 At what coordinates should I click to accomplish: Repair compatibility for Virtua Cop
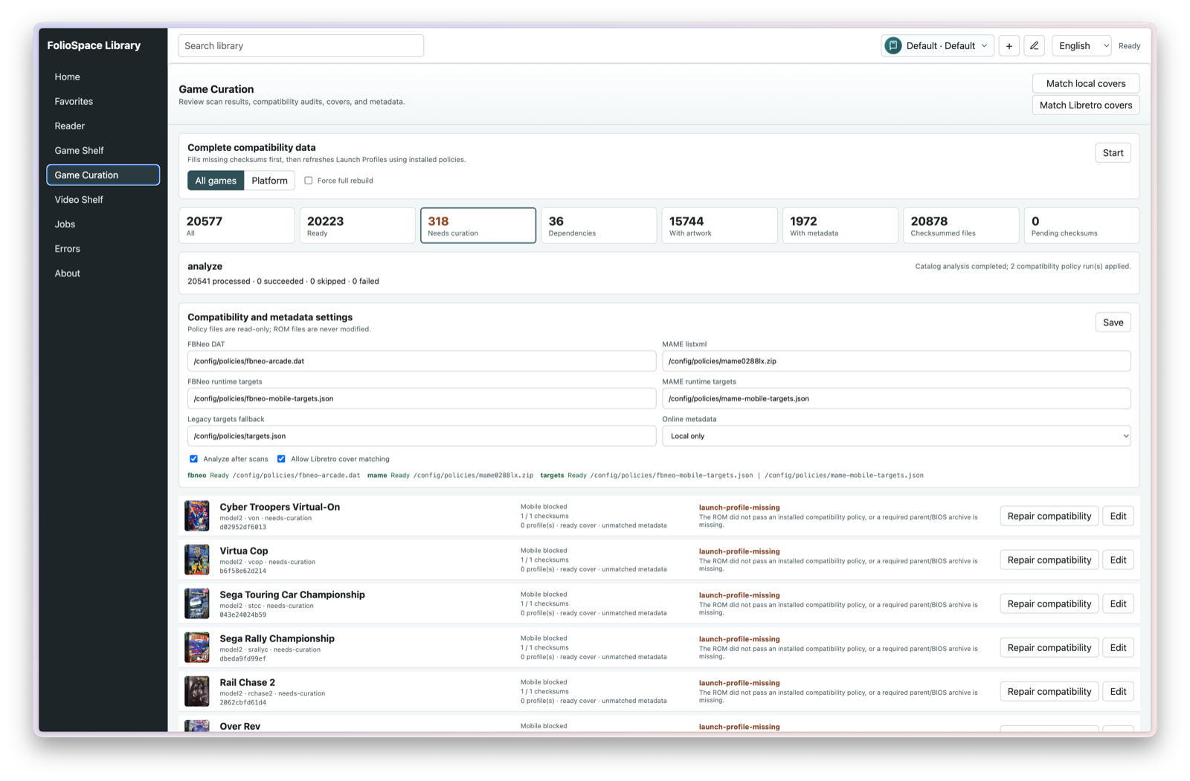point(1049,560)
